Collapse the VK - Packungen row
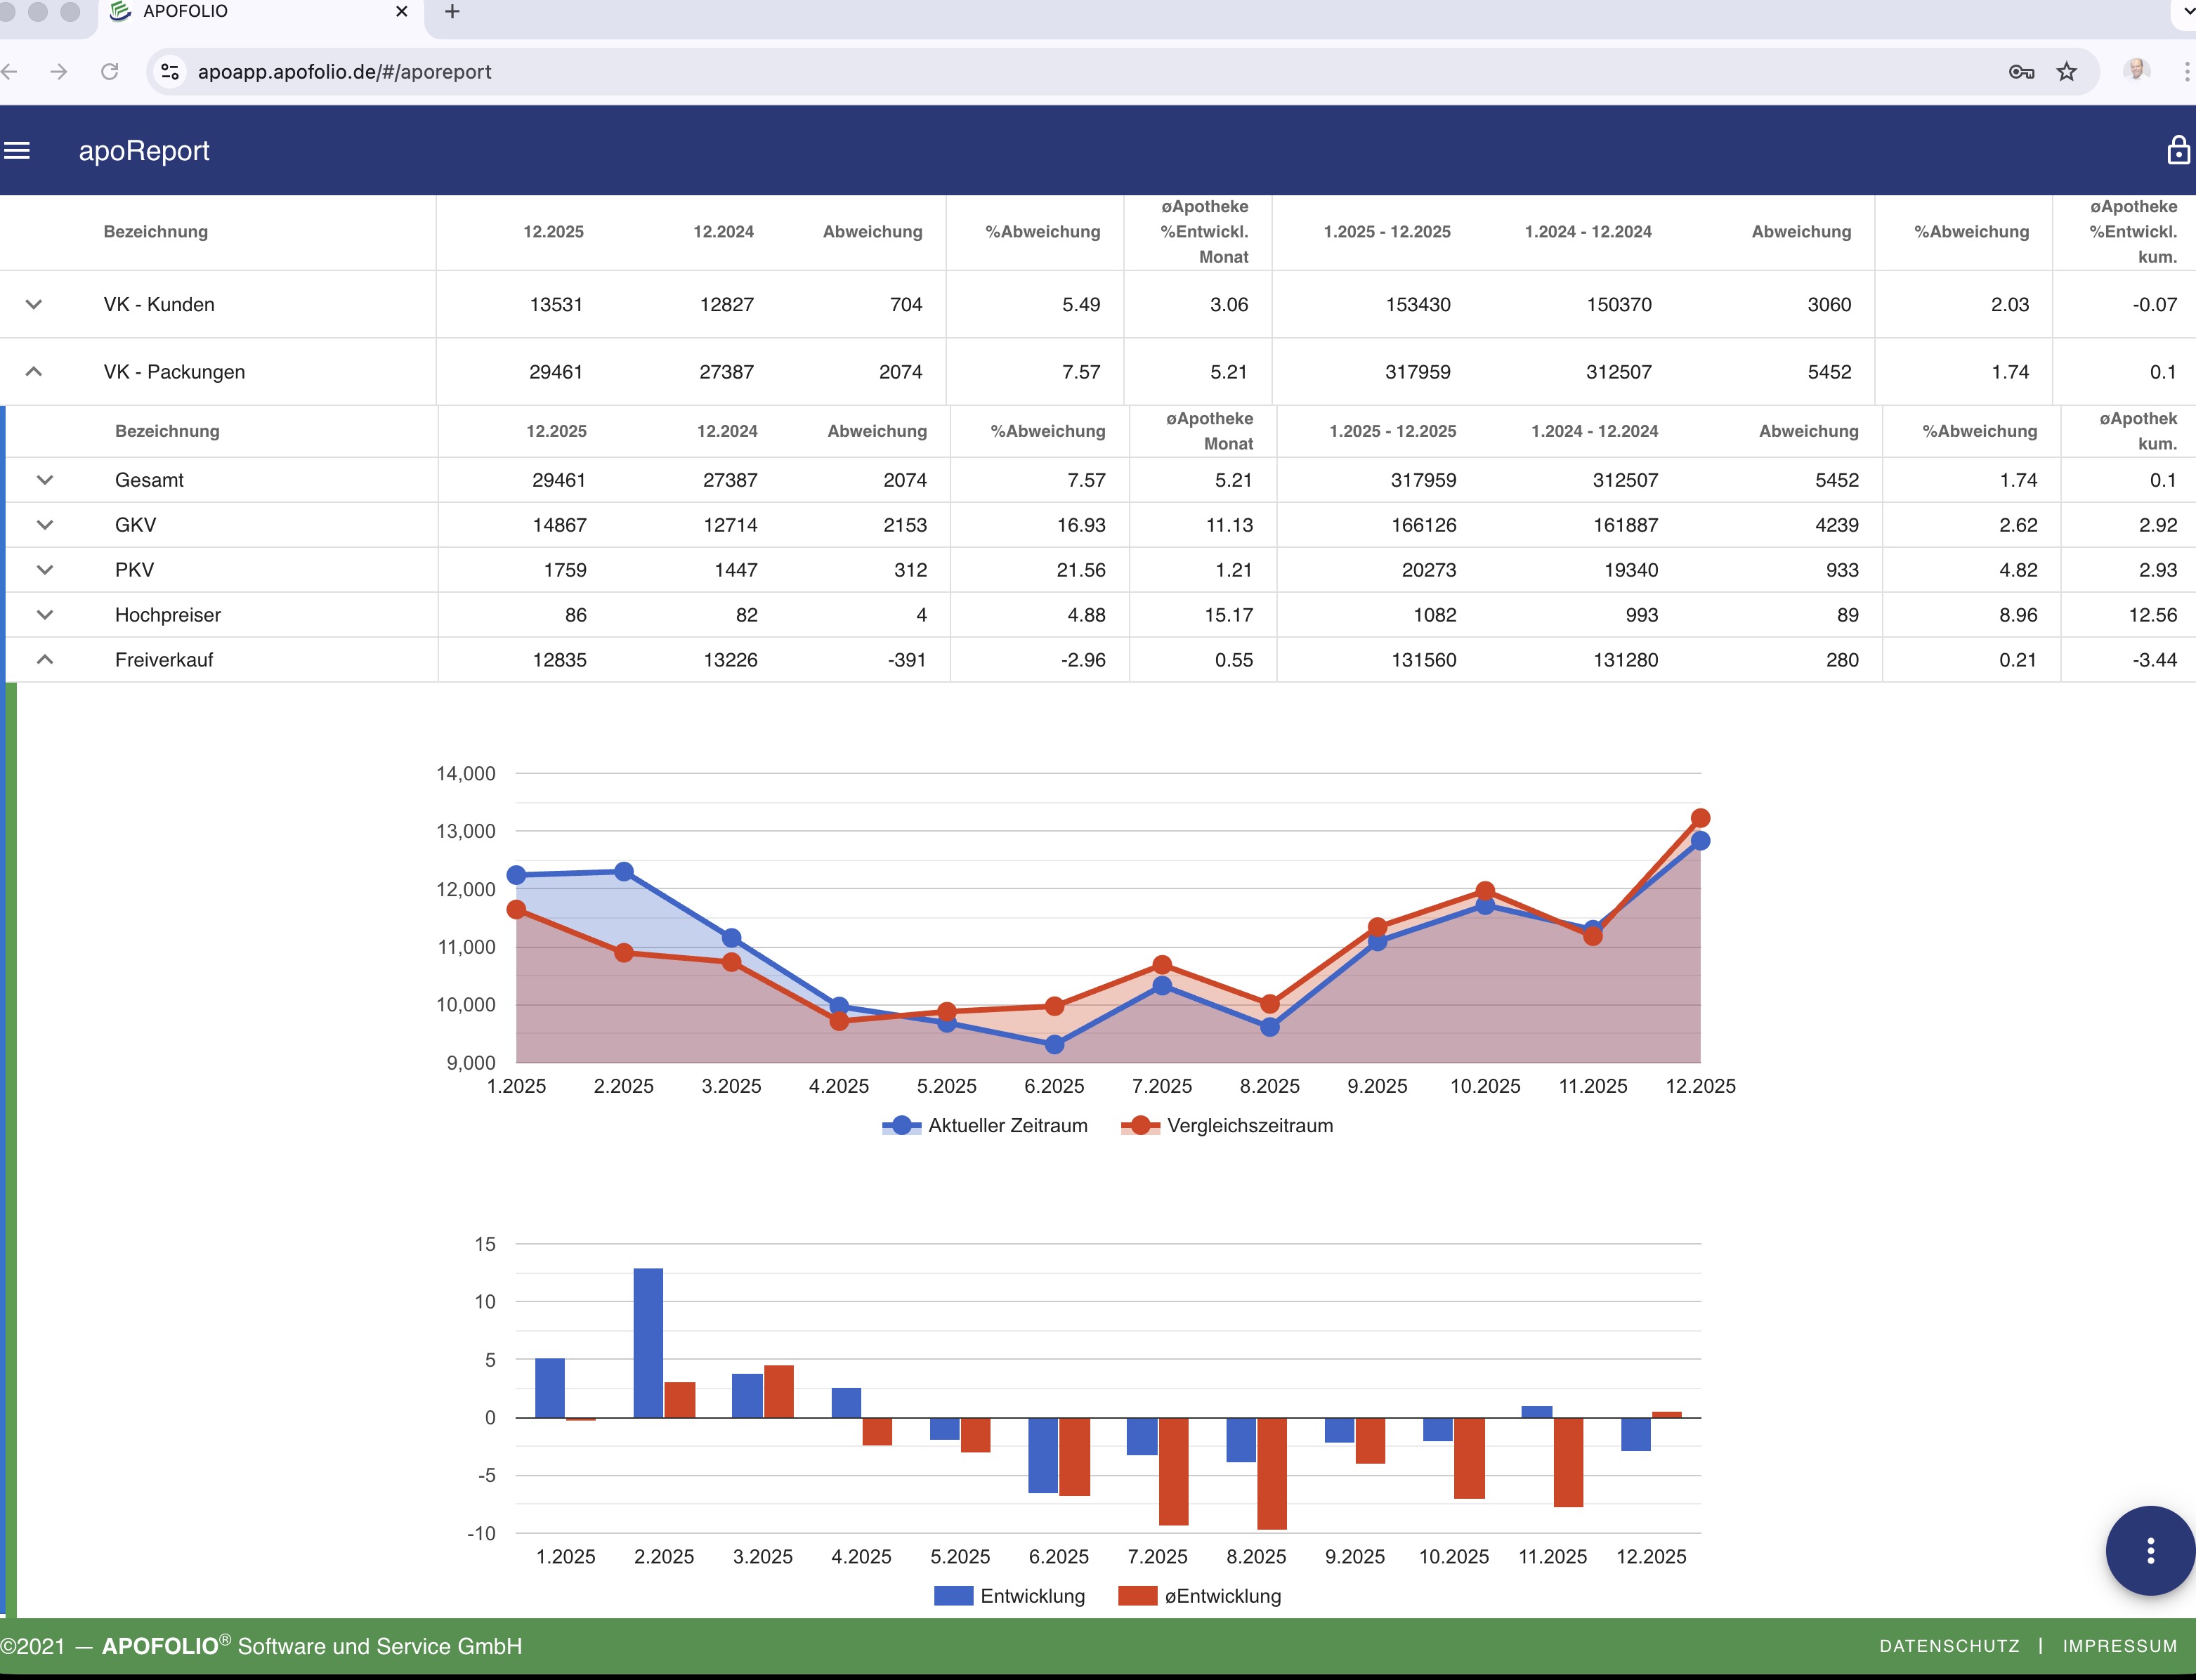The height and width of the screenshot is (1680, 2196). click(34, 371)
